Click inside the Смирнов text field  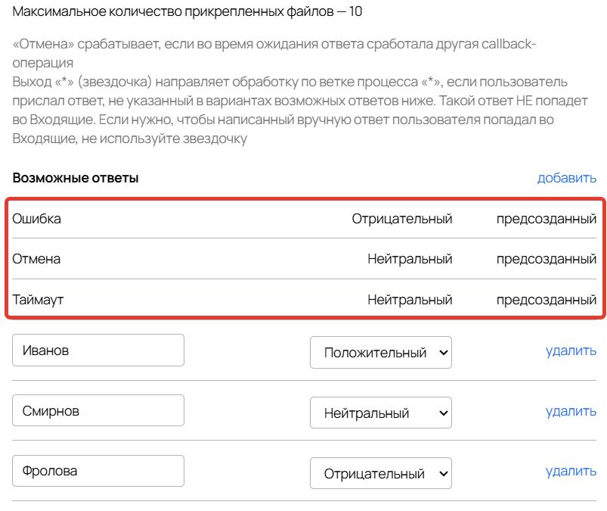coord(98,410)
